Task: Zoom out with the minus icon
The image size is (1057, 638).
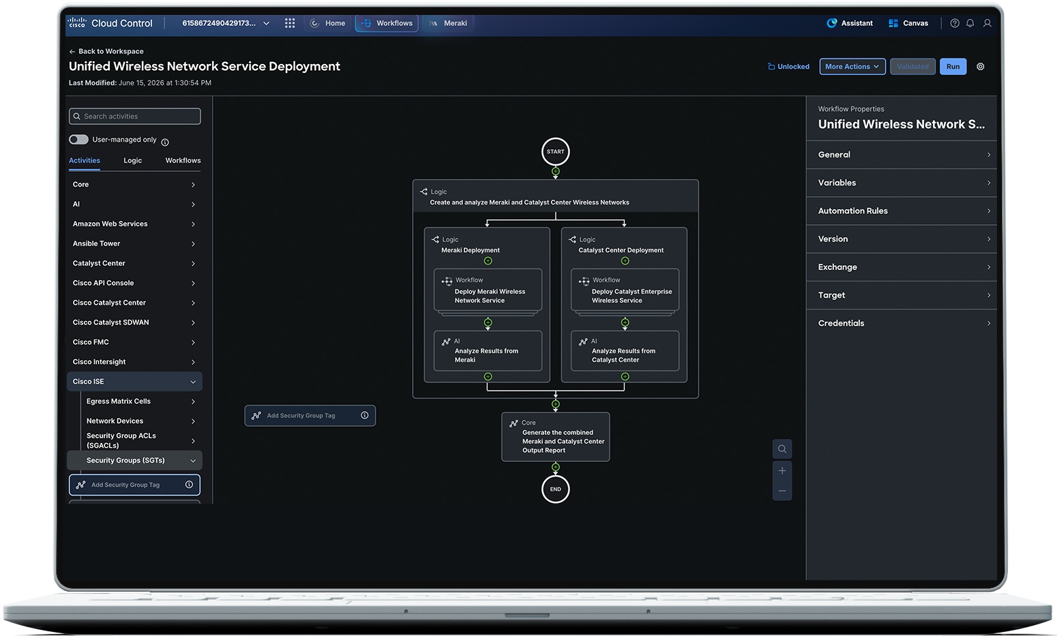Action: pyautogui.click(x=782, y=491)
